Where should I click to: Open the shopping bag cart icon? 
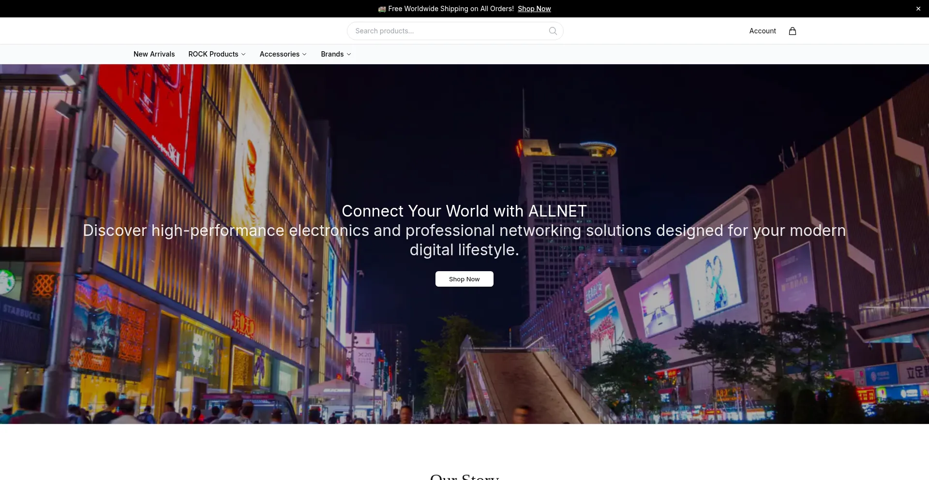click(x=792, y=31)
